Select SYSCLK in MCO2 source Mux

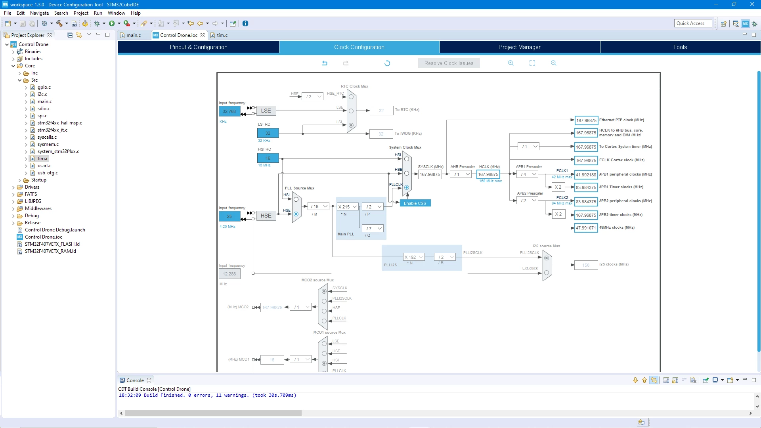pyautogui.click(x=324, y=291)
